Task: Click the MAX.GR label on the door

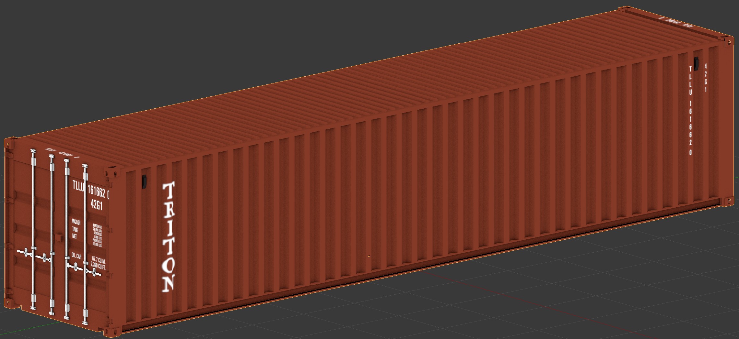Action: (x=76, y=222)
